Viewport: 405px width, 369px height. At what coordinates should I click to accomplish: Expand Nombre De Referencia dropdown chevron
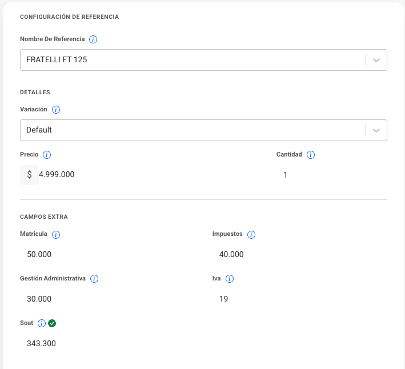click(376, 60)
